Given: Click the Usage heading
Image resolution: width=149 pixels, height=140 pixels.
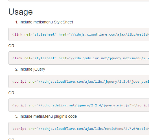Looking at the screenshot, I should 21,12.
